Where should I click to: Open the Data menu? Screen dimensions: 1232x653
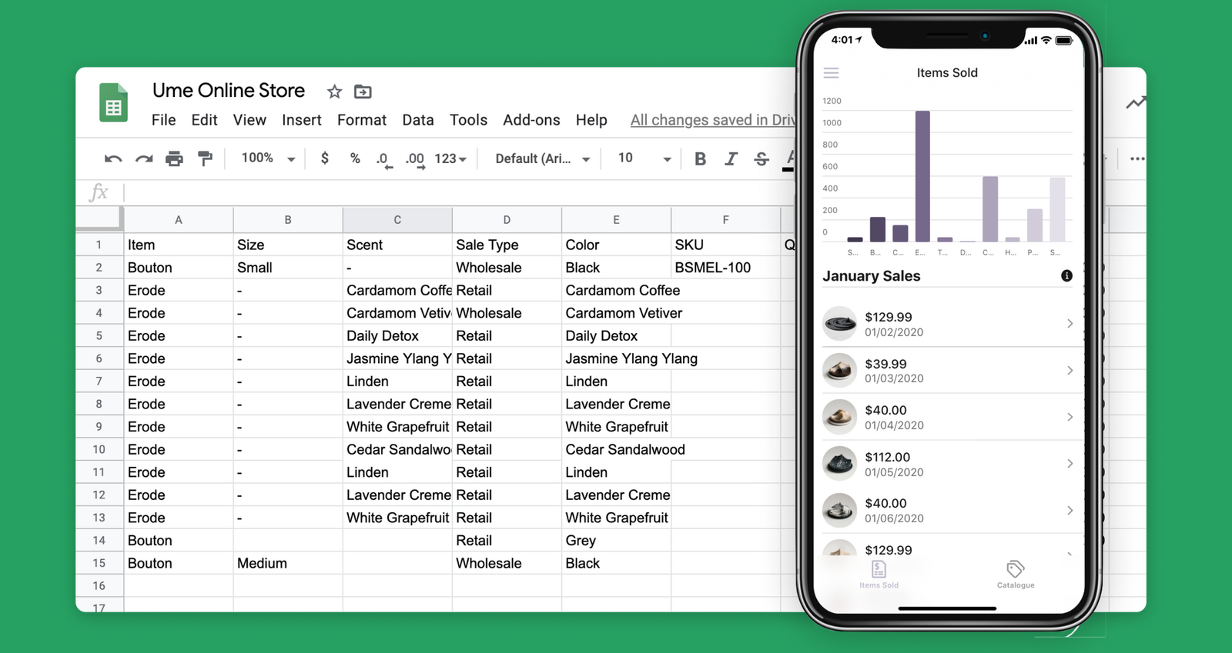click(x=418, y=120)
